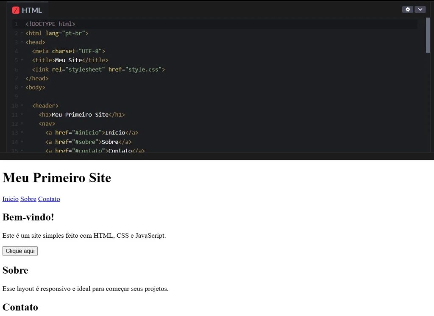Follow the "Início" navigation link
The height and width of the screenshot is (316, 434).
pyautogui.click(x=10, y=199)
